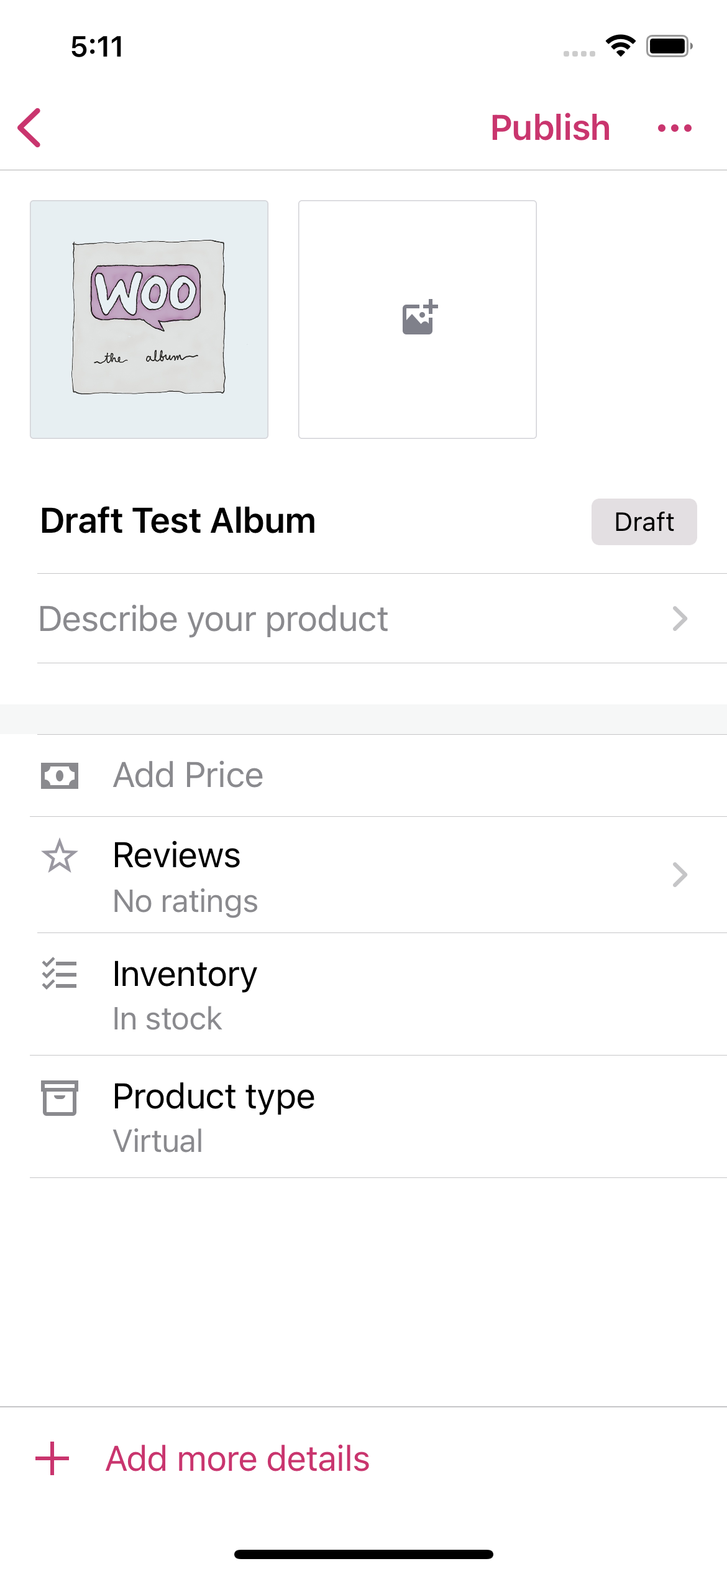The width and height of the screenshot is (727, 1574).
Task: Open the Woo album product image
Action: pyautogui.click(x=149, y=319)
